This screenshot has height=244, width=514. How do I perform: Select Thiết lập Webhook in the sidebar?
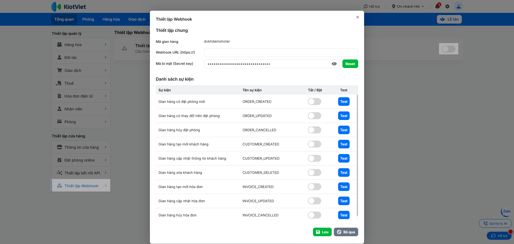pos(81,186)
